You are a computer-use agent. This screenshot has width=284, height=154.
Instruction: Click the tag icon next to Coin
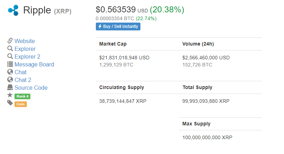[x=10, y=103]
